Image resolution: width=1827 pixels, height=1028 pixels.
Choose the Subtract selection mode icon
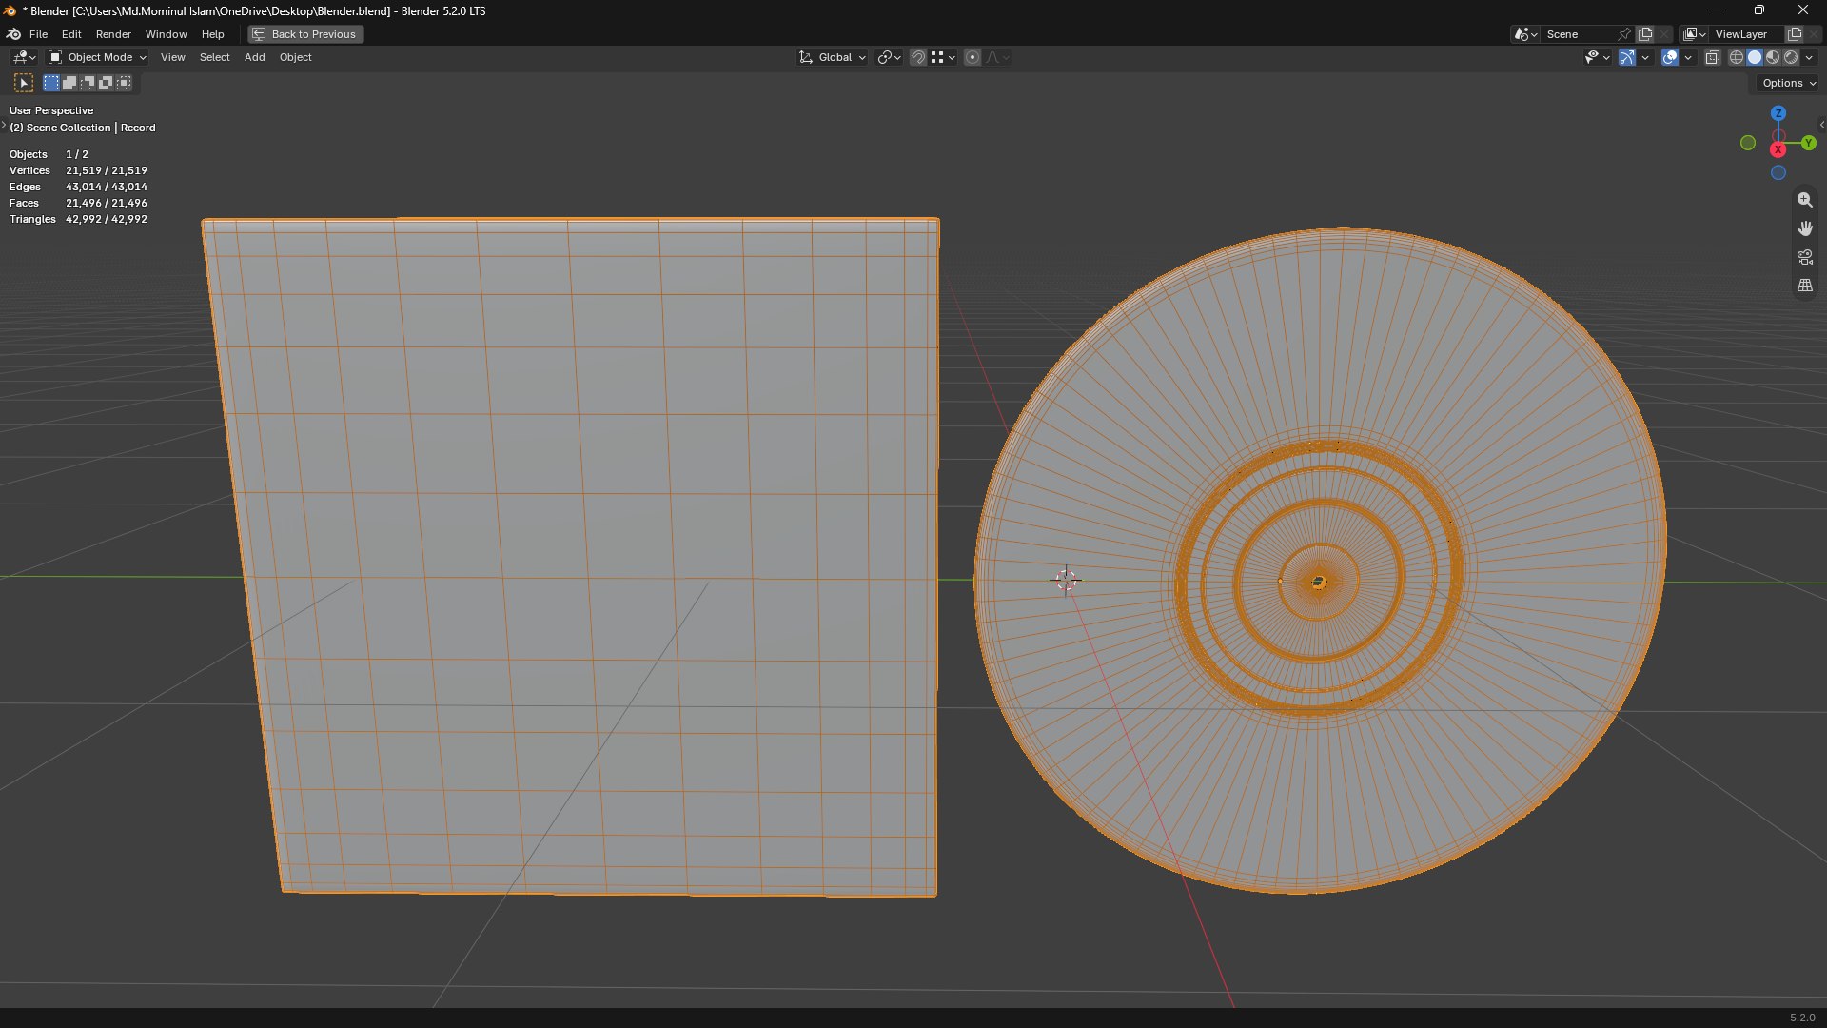tap(88, 84)
